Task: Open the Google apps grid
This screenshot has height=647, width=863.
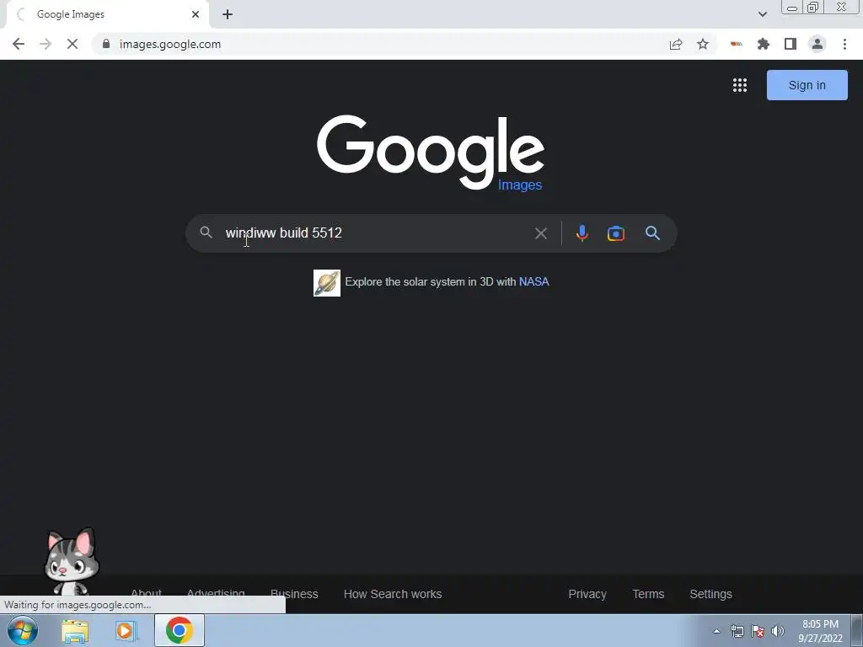Action: 740,85
